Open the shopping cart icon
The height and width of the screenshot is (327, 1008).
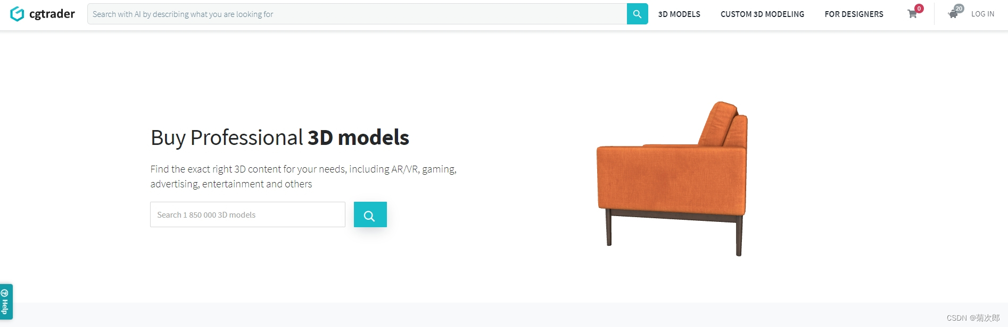pos(912,14)
